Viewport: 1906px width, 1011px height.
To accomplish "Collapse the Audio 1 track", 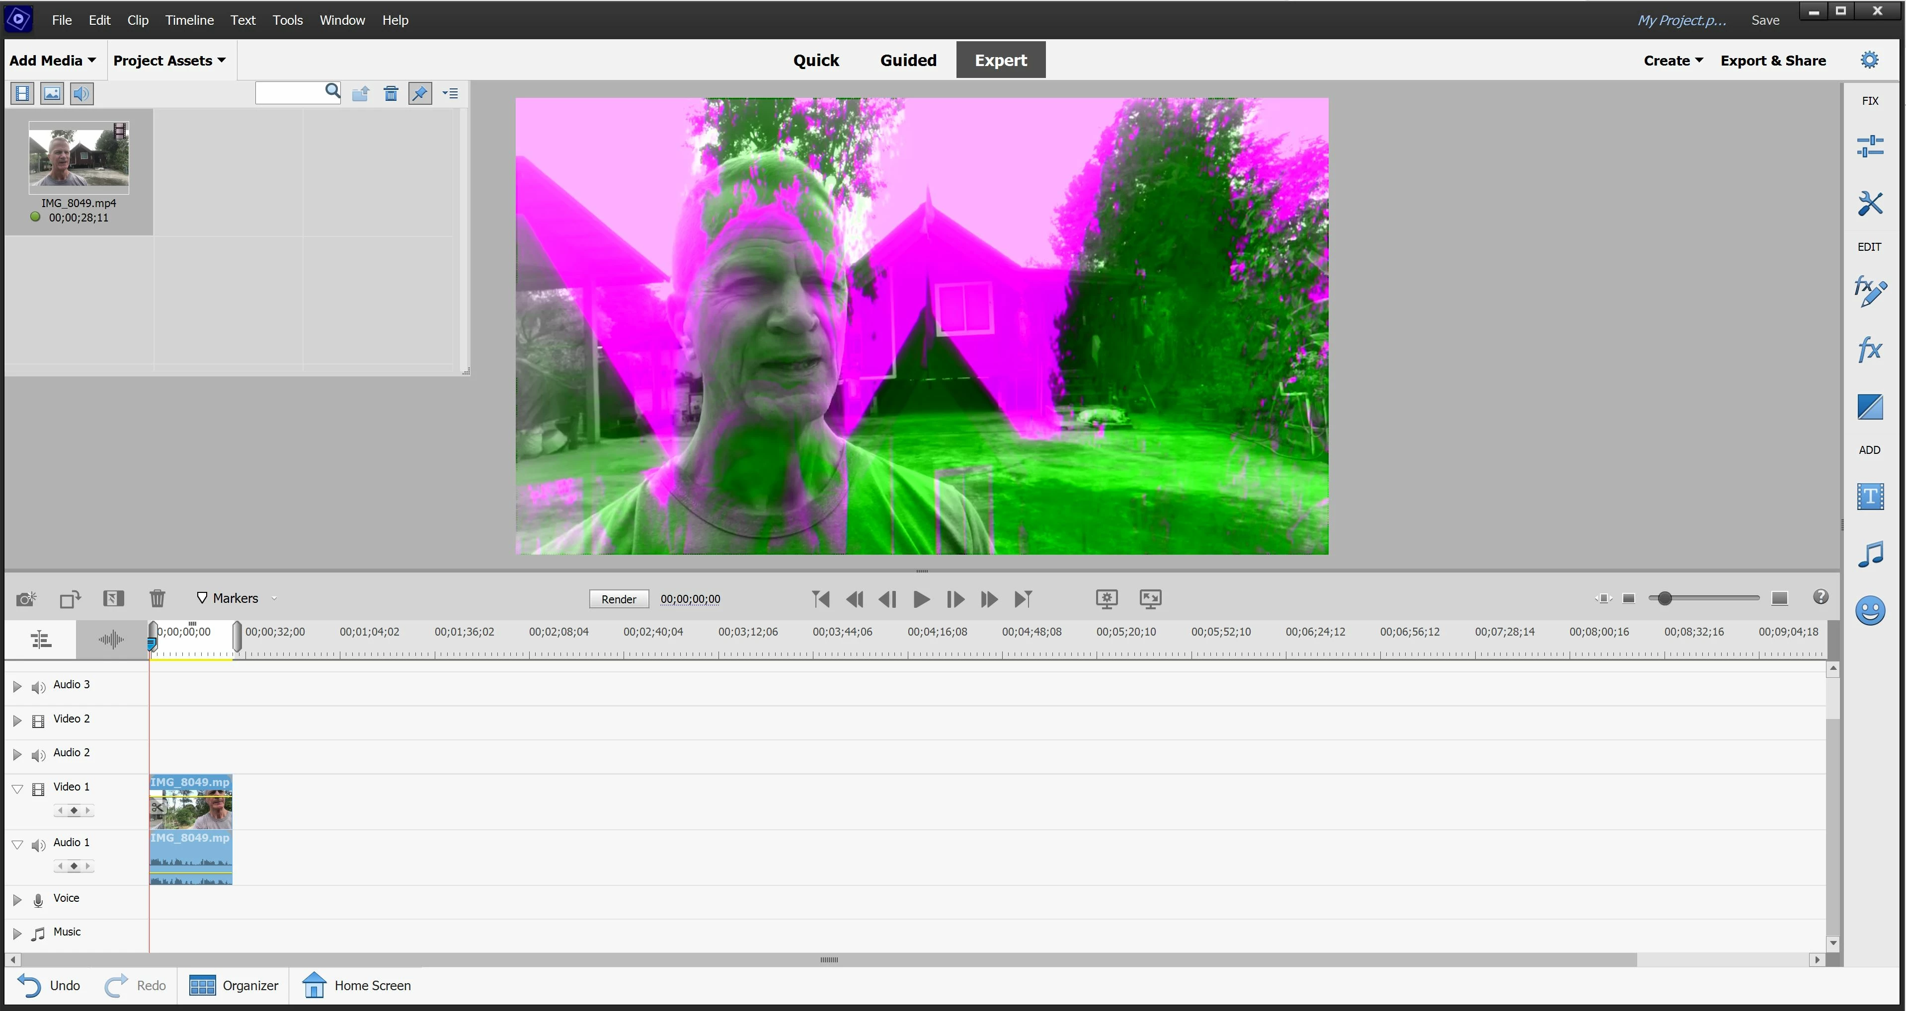I will (17, 844).
